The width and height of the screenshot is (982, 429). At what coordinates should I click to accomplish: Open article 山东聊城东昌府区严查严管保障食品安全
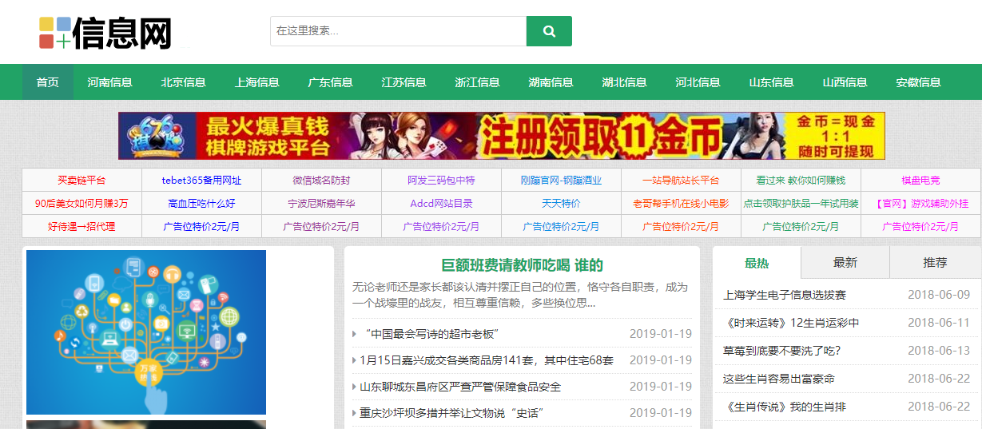coord(460,387)
